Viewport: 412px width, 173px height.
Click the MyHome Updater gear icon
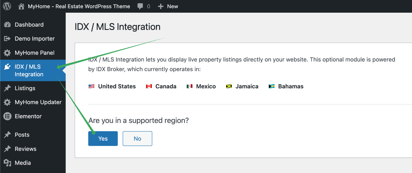[7, 102]
